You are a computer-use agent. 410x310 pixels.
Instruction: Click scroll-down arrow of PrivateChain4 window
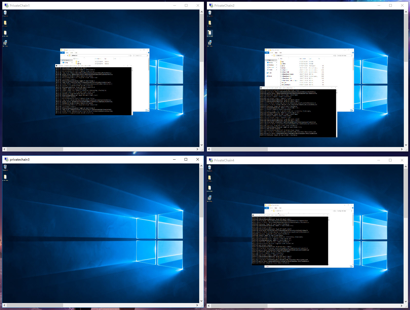tap(406, 302)
